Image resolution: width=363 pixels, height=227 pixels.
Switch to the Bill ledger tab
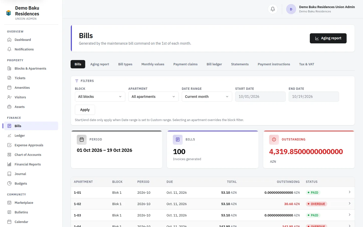[214, 64]
